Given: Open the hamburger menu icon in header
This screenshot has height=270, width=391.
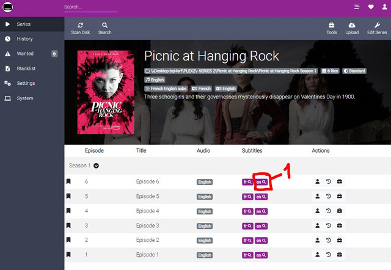Looking at the screenshot, I should (357, 7).
